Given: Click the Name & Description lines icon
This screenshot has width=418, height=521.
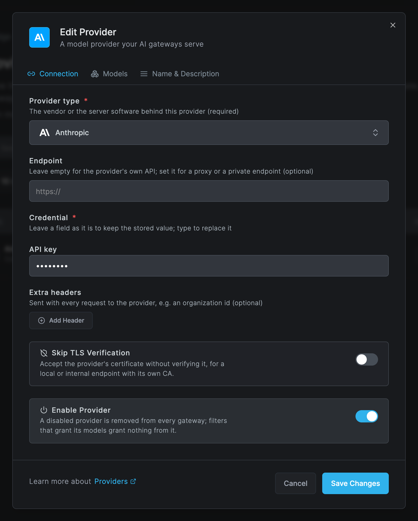Looking at the screenshot, I should [x=144, y=74].
